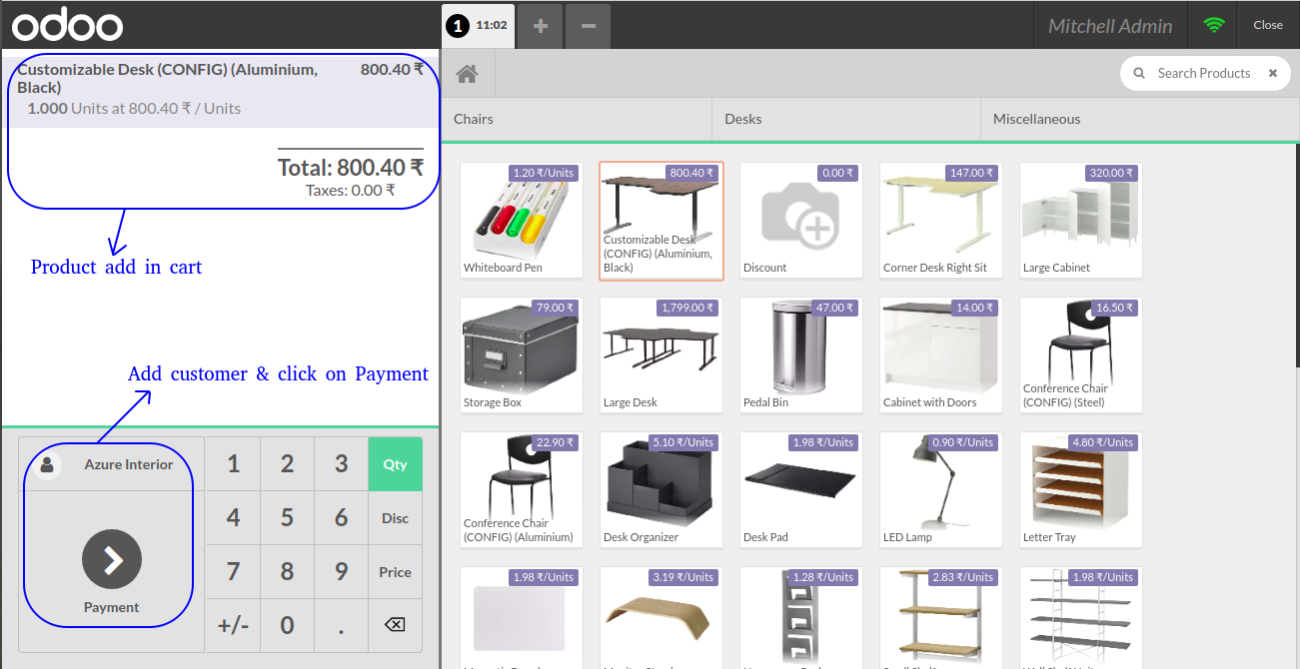The width and height of the screenshot is (1300, 669).
Task: Click the search magnifier icon
Action: (x=1139, y=73)
